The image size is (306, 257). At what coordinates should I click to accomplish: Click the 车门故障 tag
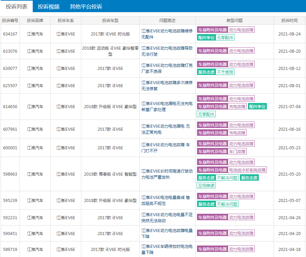[x=237, y=151]
